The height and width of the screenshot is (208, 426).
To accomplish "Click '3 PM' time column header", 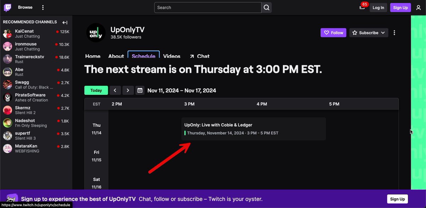I will coord(189,104).
